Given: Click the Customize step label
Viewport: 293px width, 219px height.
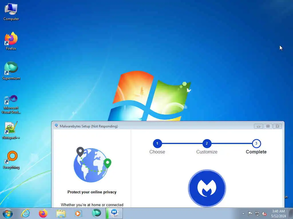Looking at the screenshot, I should coord(207,152).
